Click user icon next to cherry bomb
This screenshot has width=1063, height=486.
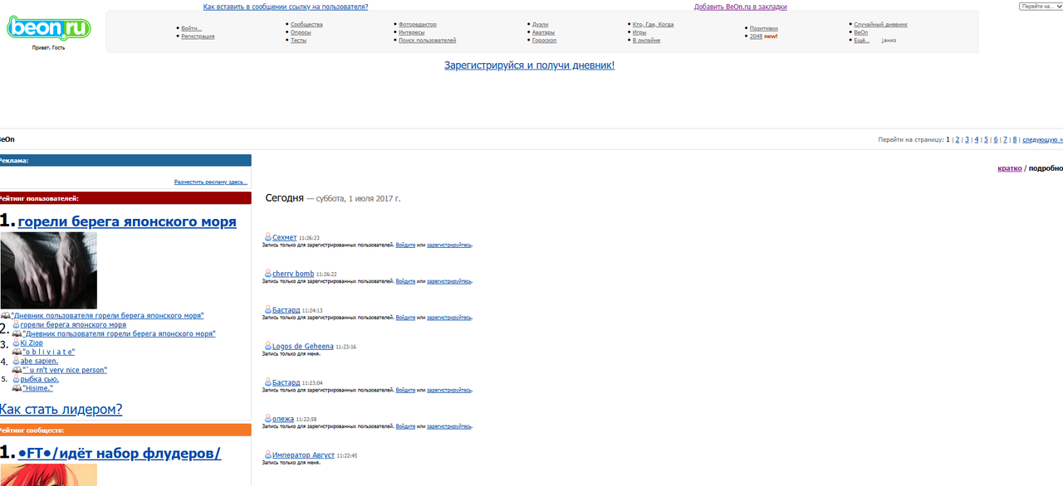pos(267,274)
